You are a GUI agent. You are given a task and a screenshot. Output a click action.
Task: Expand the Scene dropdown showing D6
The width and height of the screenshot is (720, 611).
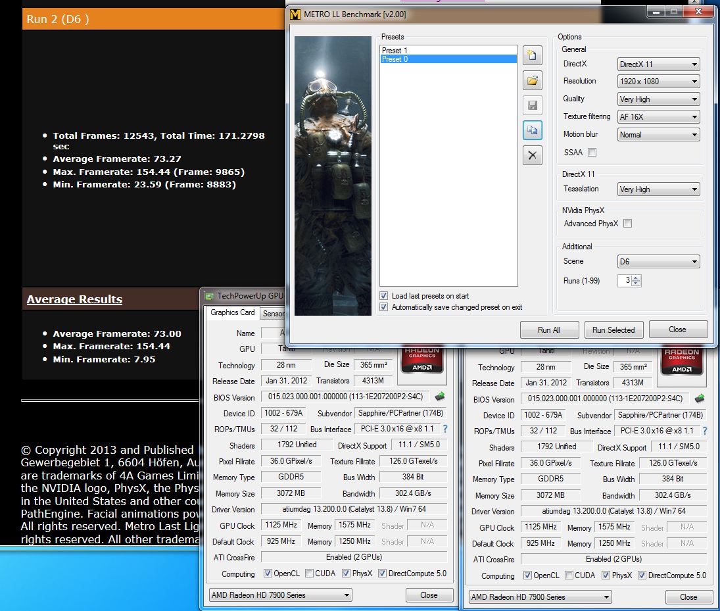[658, 261]
